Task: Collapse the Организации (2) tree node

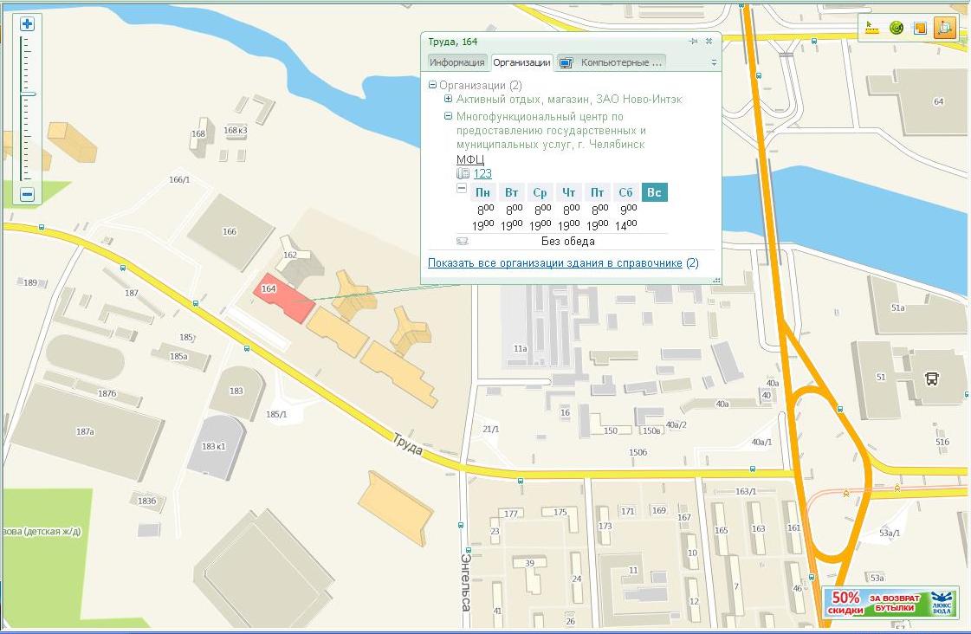Action: pyautogui.click(x=432, y=85)
